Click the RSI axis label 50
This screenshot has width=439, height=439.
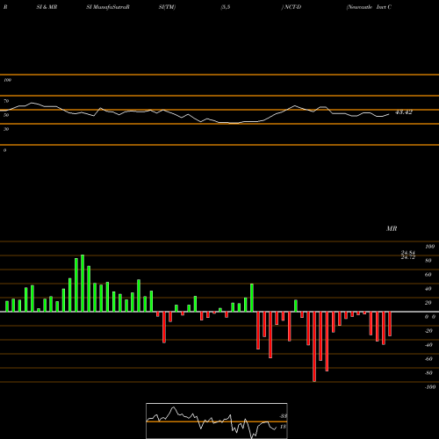(x=6, y=115)
